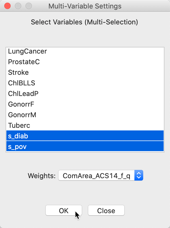Click the Multi-Variable Settings title bar
This screenshot has width=170, height=228.
tap(85, 6)
